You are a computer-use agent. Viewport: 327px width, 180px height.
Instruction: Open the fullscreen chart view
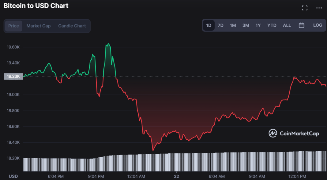305,8
